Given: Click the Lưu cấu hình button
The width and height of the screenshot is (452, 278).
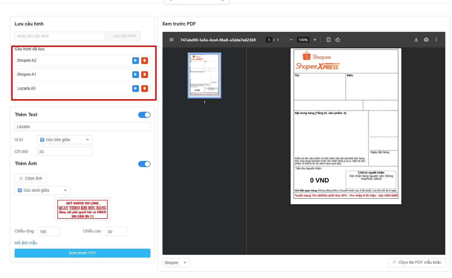Looking at the screenshot, I should click(123, 36).
